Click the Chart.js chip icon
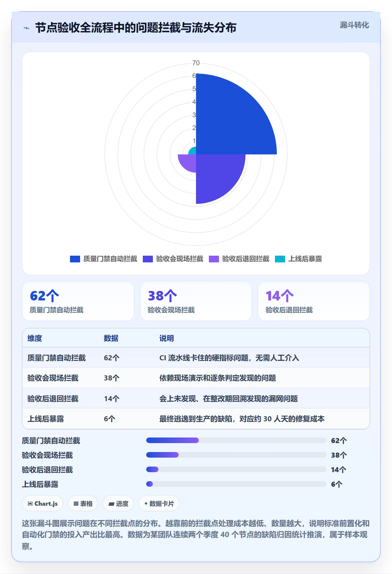The height and width of the screenshot is (574, 392). click(x=30, y=504)
